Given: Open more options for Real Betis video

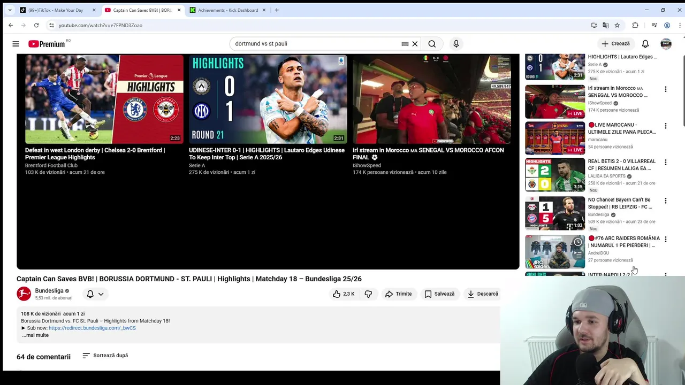Looking at the screenshot, I should point(666,163).
